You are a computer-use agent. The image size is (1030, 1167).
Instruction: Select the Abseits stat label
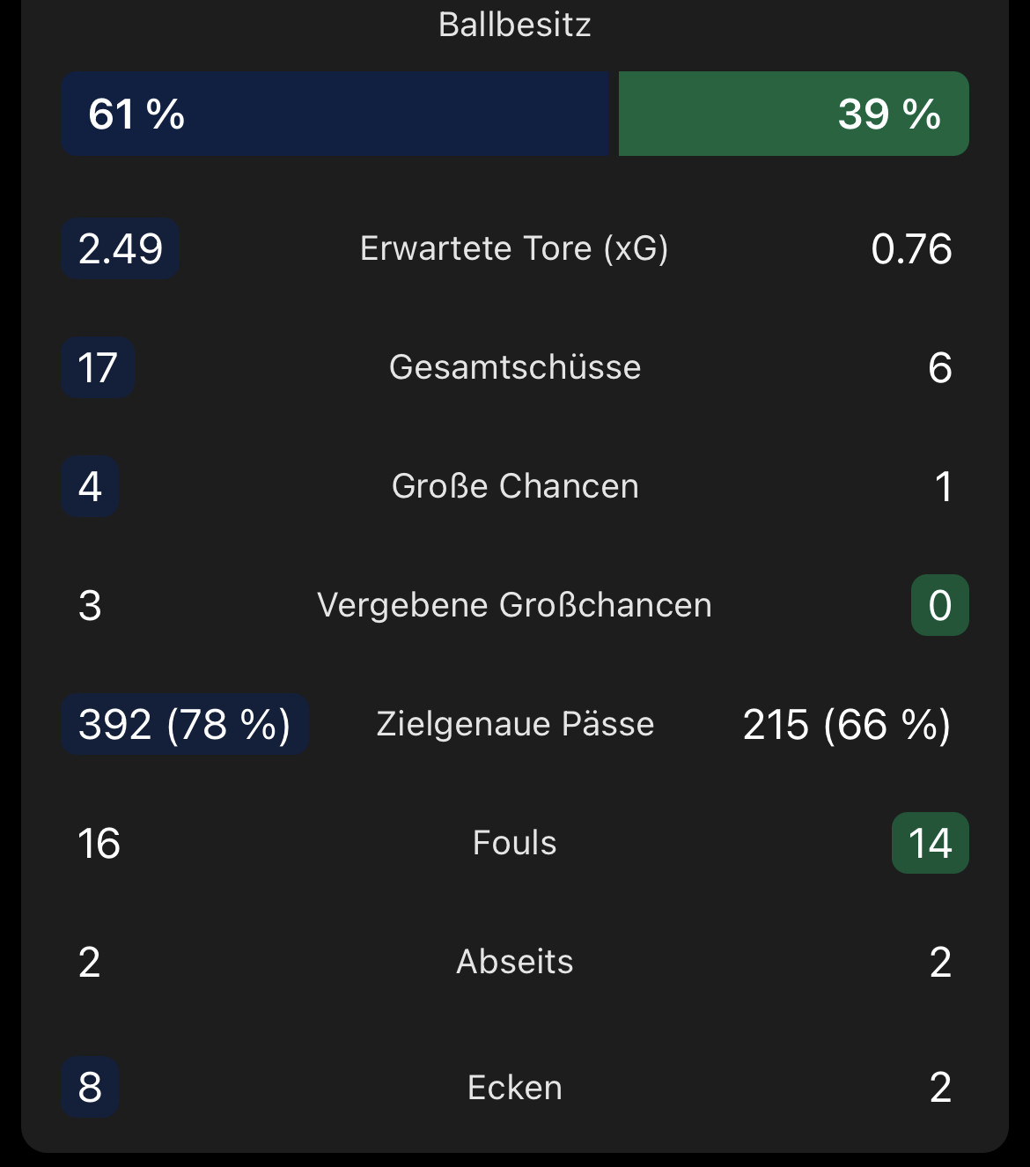click(x=515, y=962)
